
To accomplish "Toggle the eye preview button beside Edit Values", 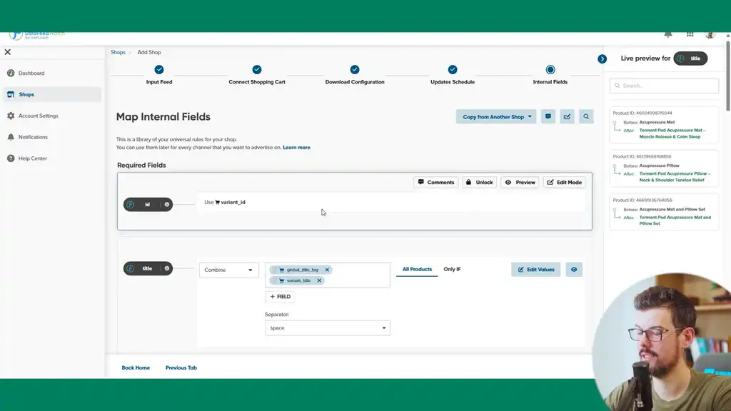I will pos(574,270).
